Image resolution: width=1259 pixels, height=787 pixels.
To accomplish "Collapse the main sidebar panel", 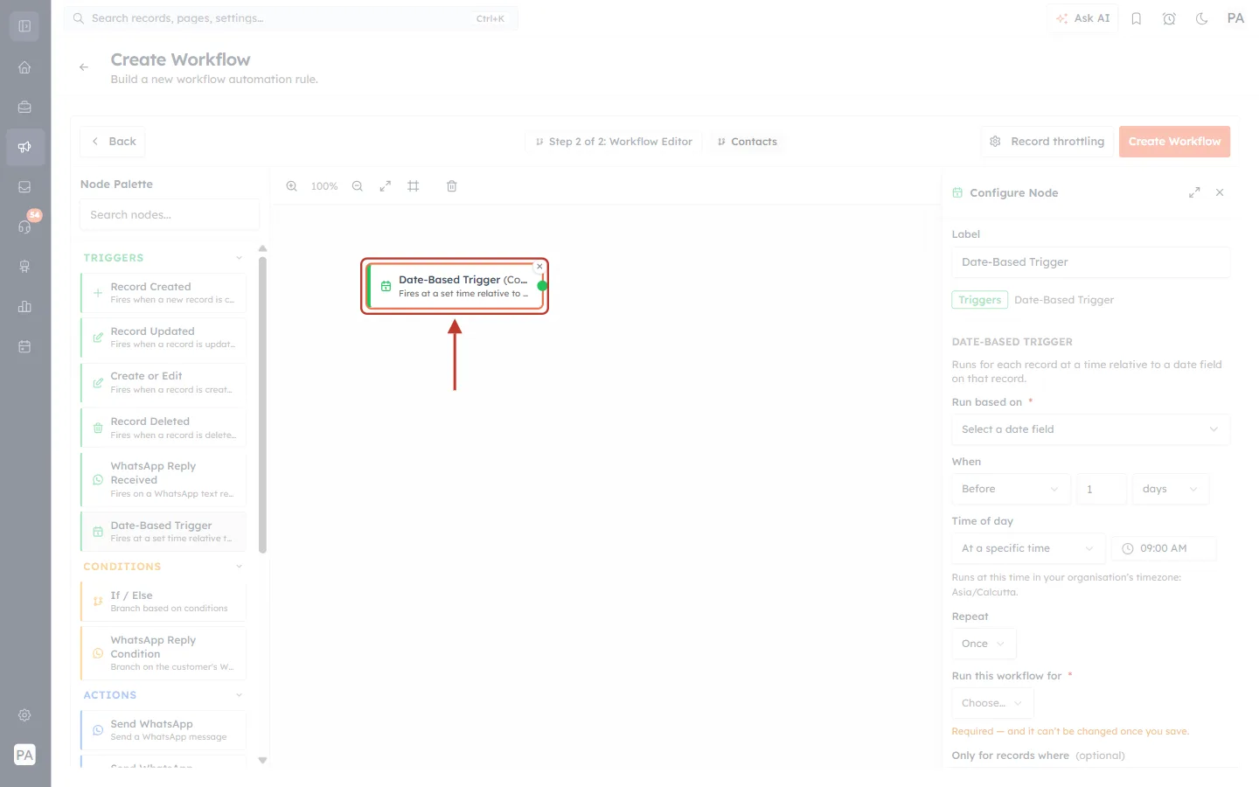I will click(x=24, y=26).
